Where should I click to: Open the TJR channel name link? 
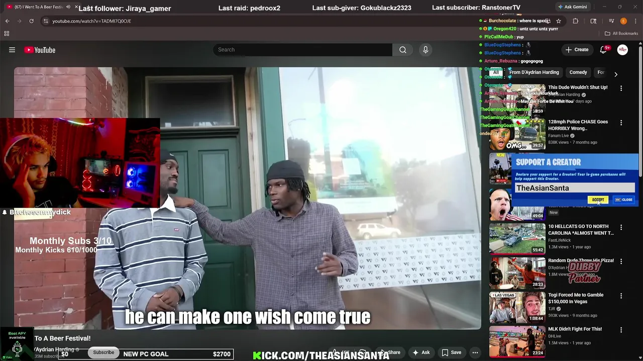pos(552,309)
